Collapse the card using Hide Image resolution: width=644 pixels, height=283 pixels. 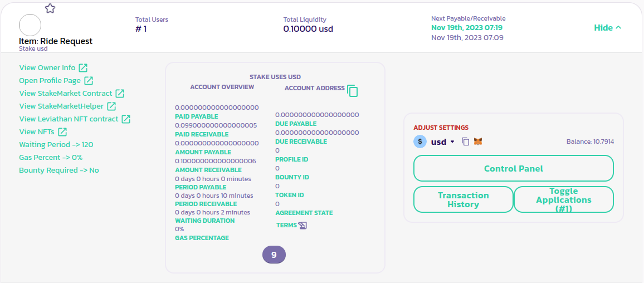607,28
